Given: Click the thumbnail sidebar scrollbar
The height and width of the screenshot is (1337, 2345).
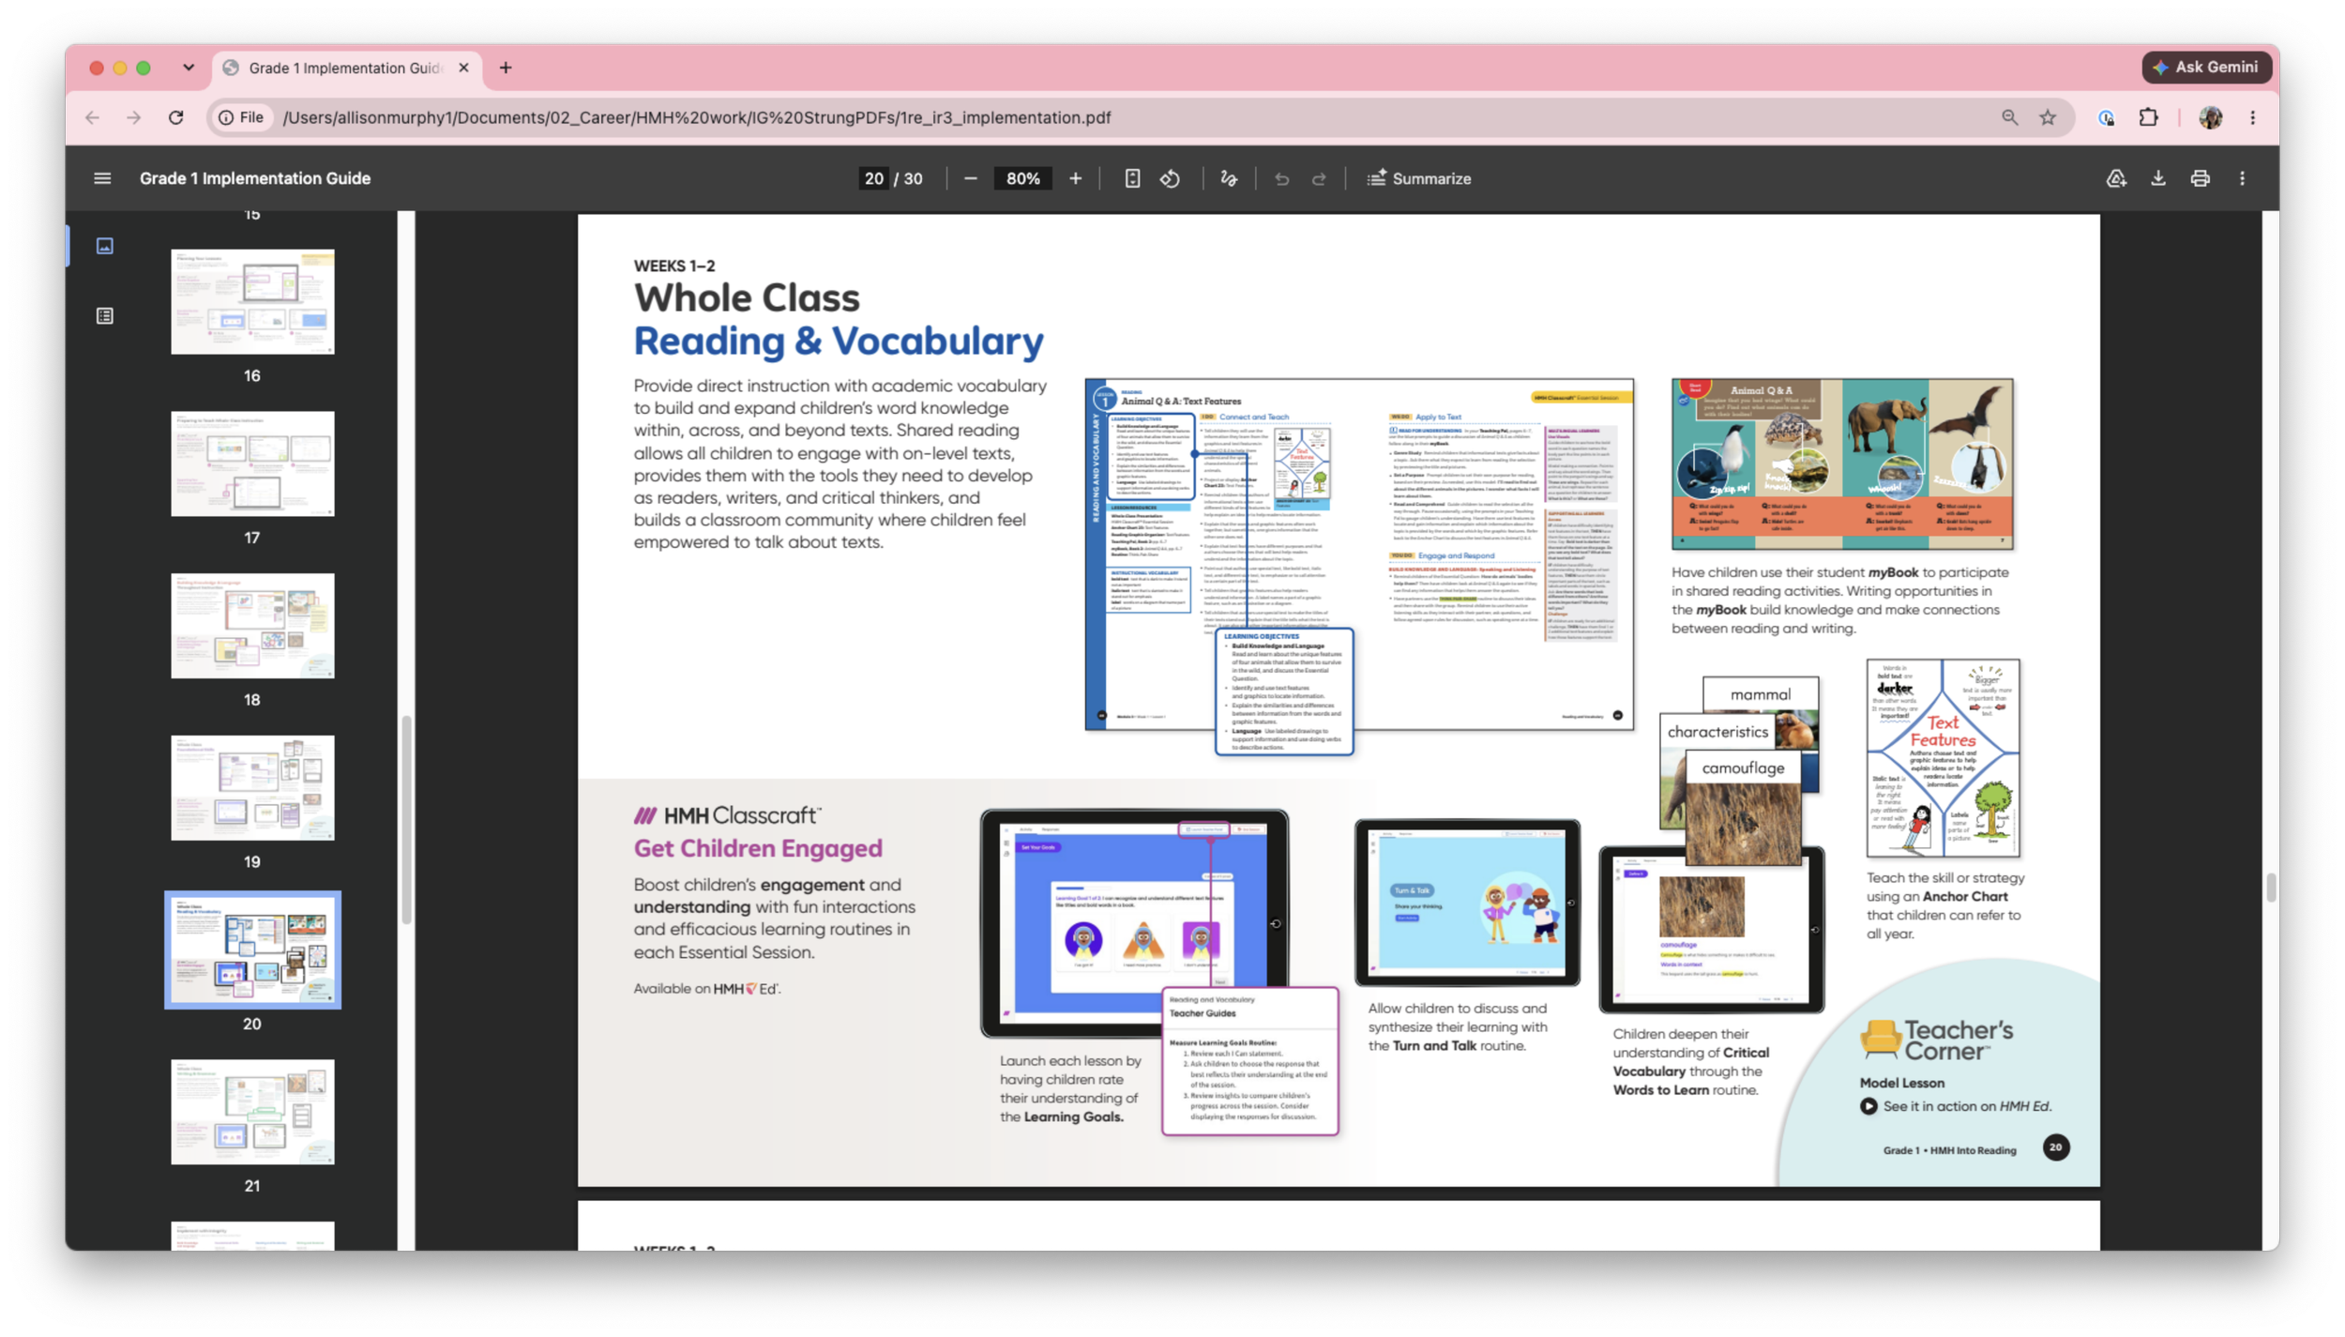Looking at the screenshot, I should point(406,821).
